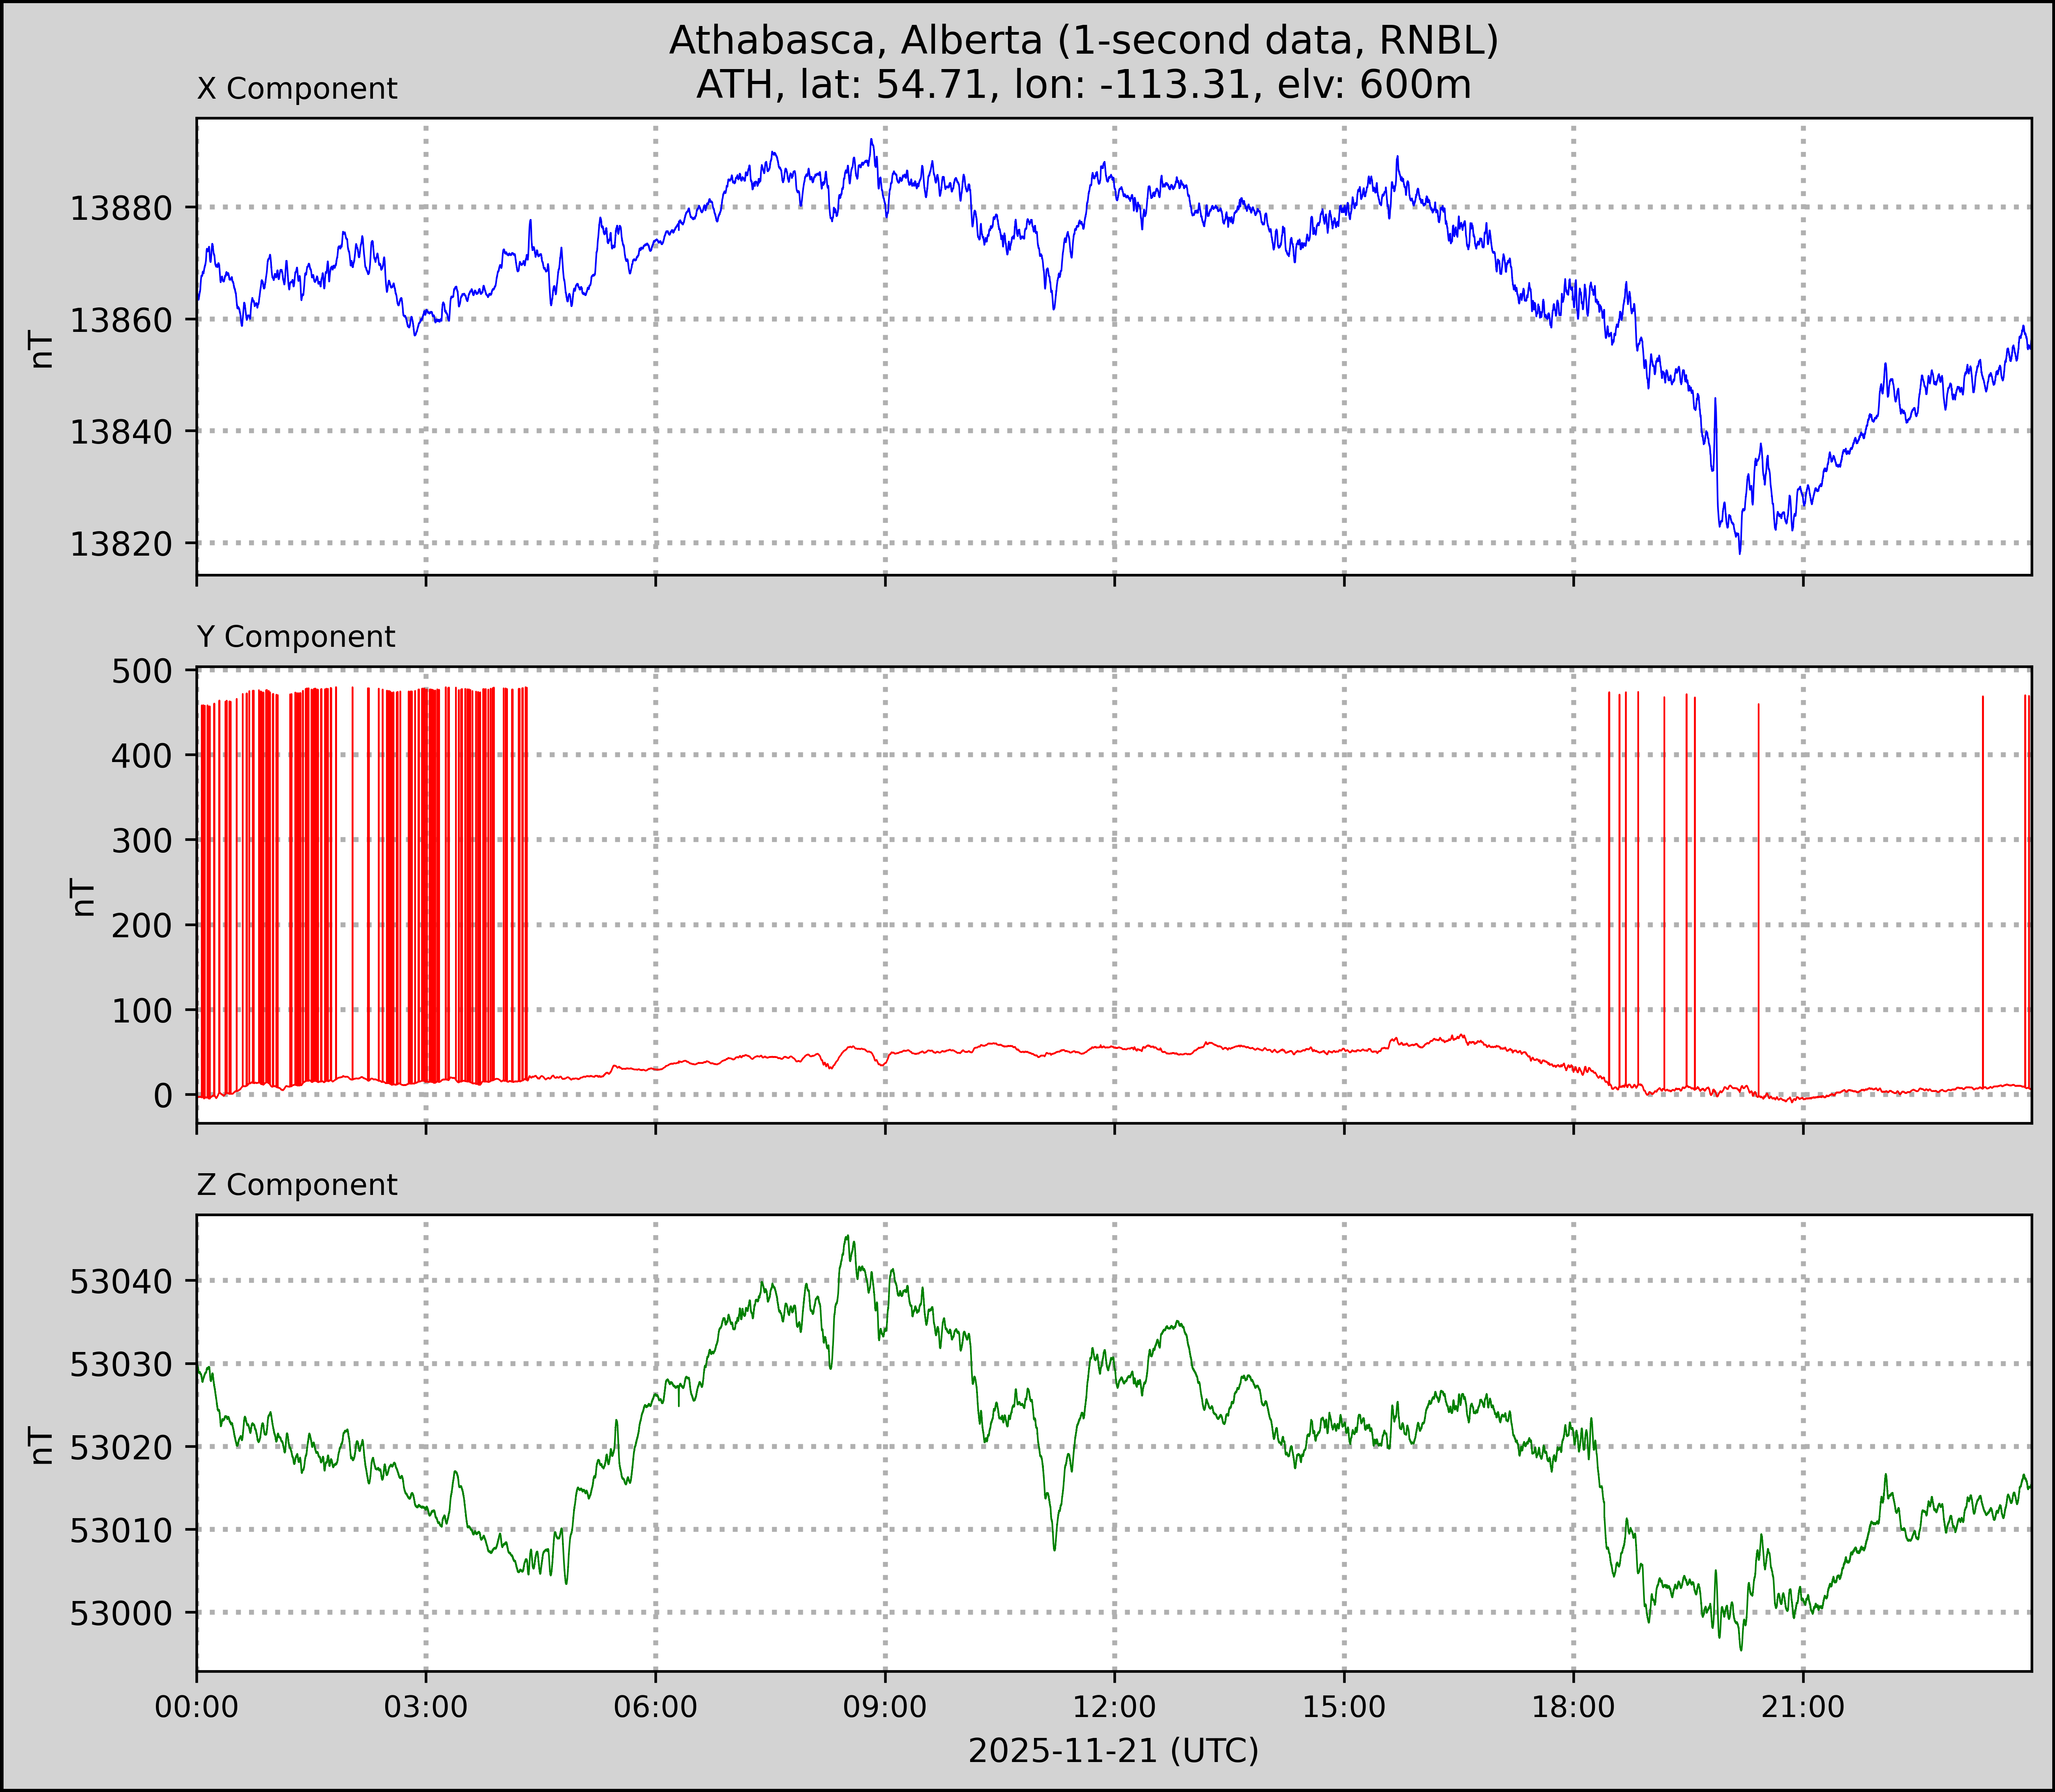The height and width of the screenshot is (1792, 2055).
Task: Click the Z Component panel label
Action: coord(297,1185)
